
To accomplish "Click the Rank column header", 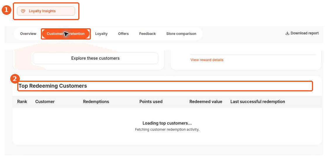I will 22,102.
